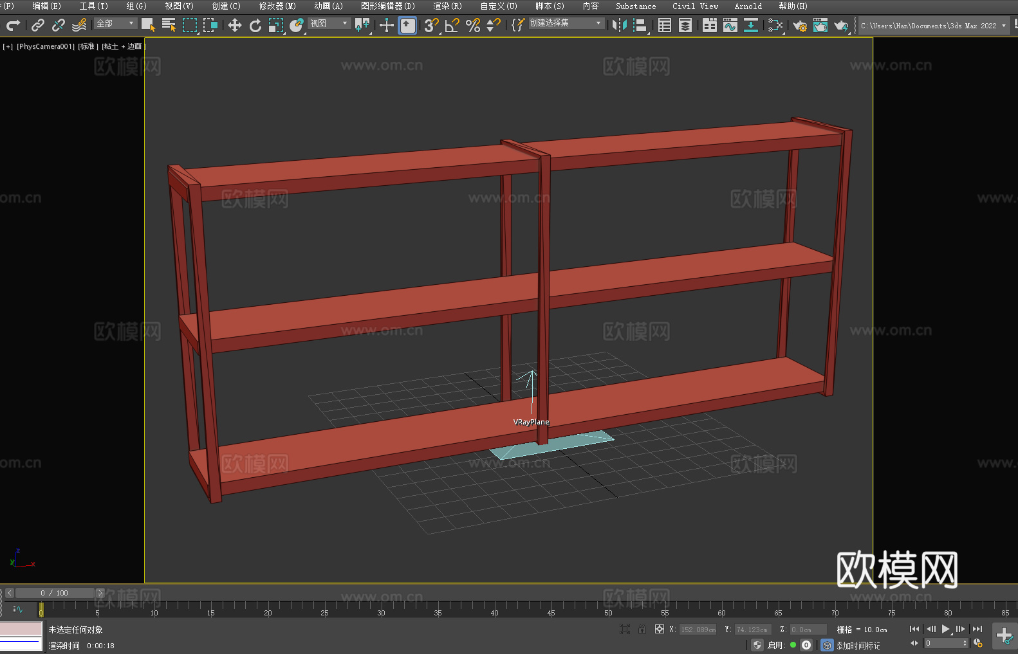Toggle Percent Snap
The width and height of the screenshot is (1018, 654).
pos(473,25)
